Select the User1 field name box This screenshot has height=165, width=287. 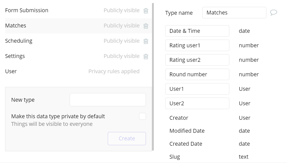coord(197,89)
